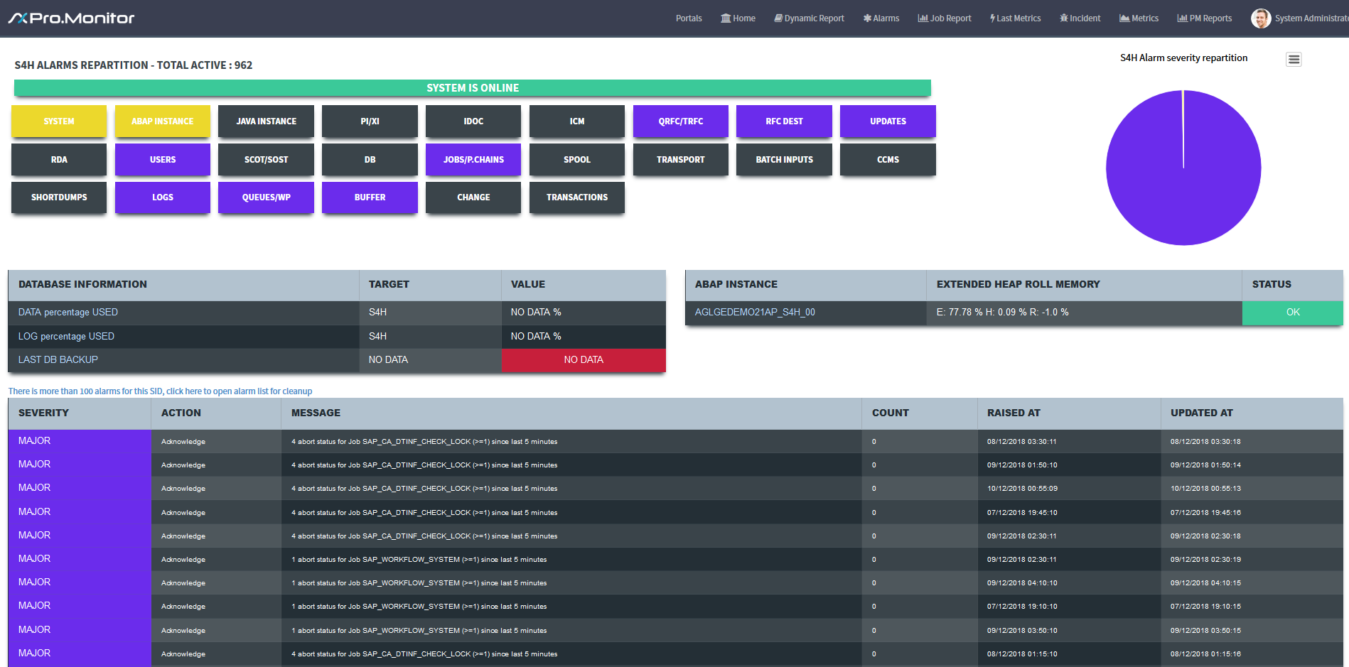Select the yellow SYSTEM tile

pos(59,121)
